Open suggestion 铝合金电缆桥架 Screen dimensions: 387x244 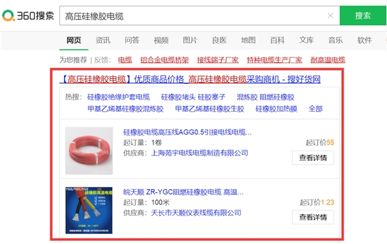pyautogui.click(x=164, y=60)
